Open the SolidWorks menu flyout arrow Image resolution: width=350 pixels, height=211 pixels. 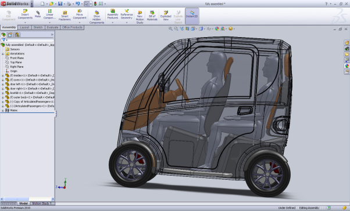32,4
